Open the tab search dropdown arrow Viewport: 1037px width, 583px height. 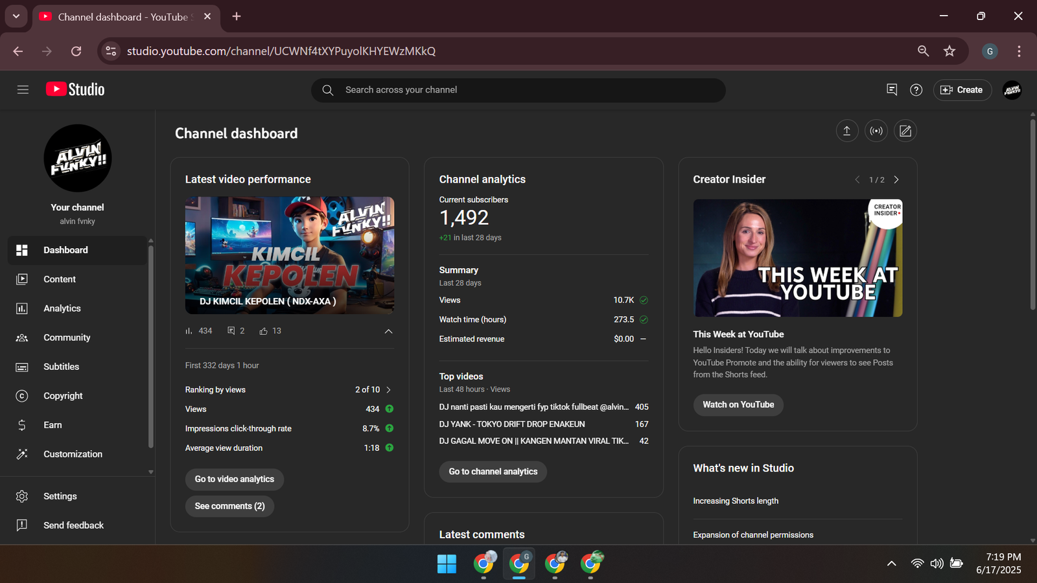tap(16, 16)
